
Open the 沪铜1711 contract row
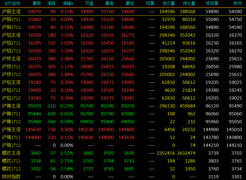point(123,20)
